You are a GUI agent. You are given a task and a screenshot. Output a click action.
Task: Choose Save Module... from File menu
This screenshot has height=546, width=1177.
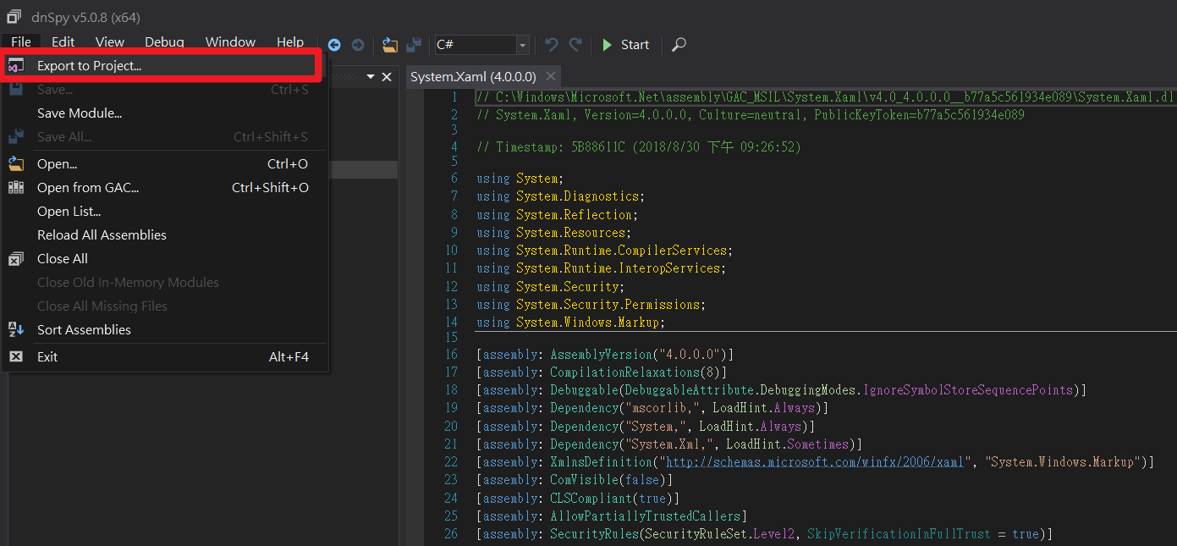click(x=165, y=113)
